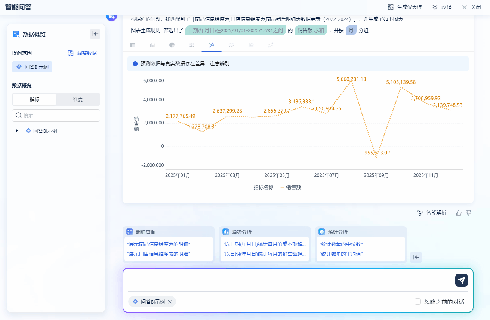This screenshot has height=320, width=490.
Task: Switch to the area chart view
Action: point(231,45)
